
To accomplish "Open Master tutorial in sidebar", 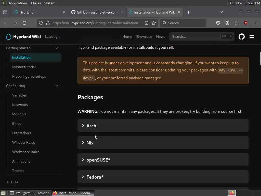I will point(24,67).
